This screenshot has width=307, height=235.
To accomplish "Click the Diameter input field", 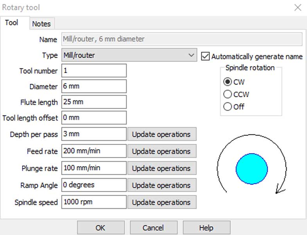I will click(94, 87).
